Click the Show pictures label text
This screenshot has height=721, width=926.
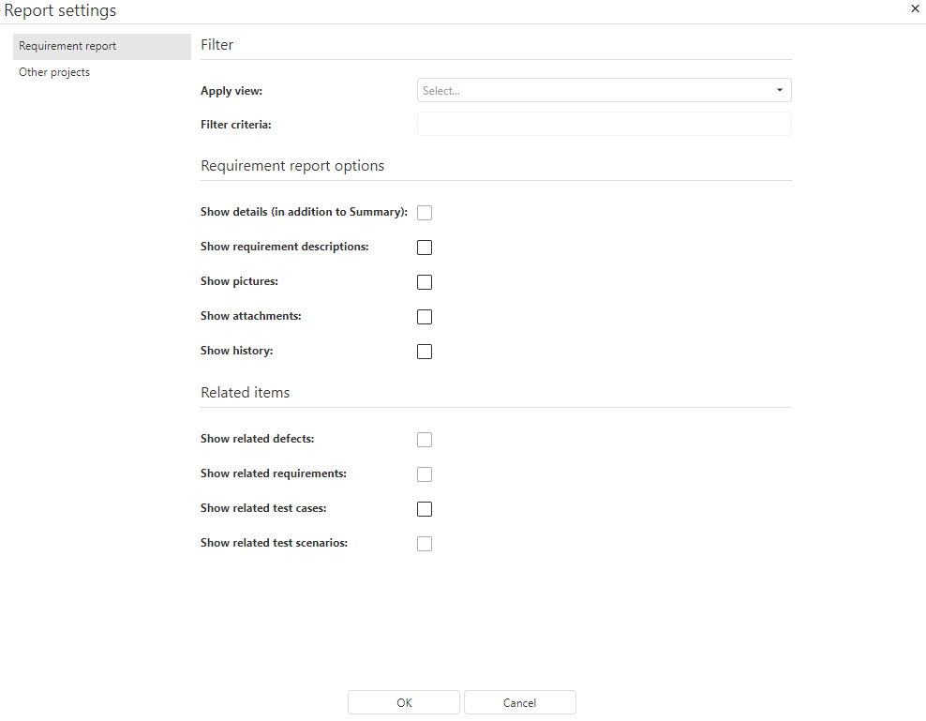tap(239, 281)
